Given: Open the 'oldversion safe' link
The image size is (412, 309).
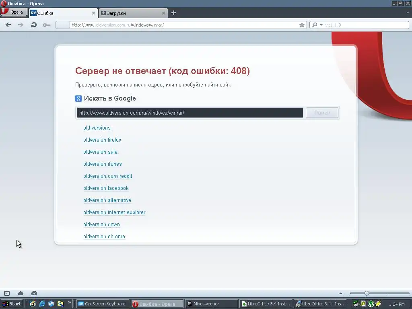Looking at the screenshot, I should (100, 152).
